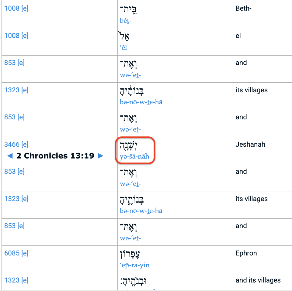This screenshot has width=292, height=291.
Task: Click Strong's 853 [e] below Jeshanah row
Action: (15, 171)
